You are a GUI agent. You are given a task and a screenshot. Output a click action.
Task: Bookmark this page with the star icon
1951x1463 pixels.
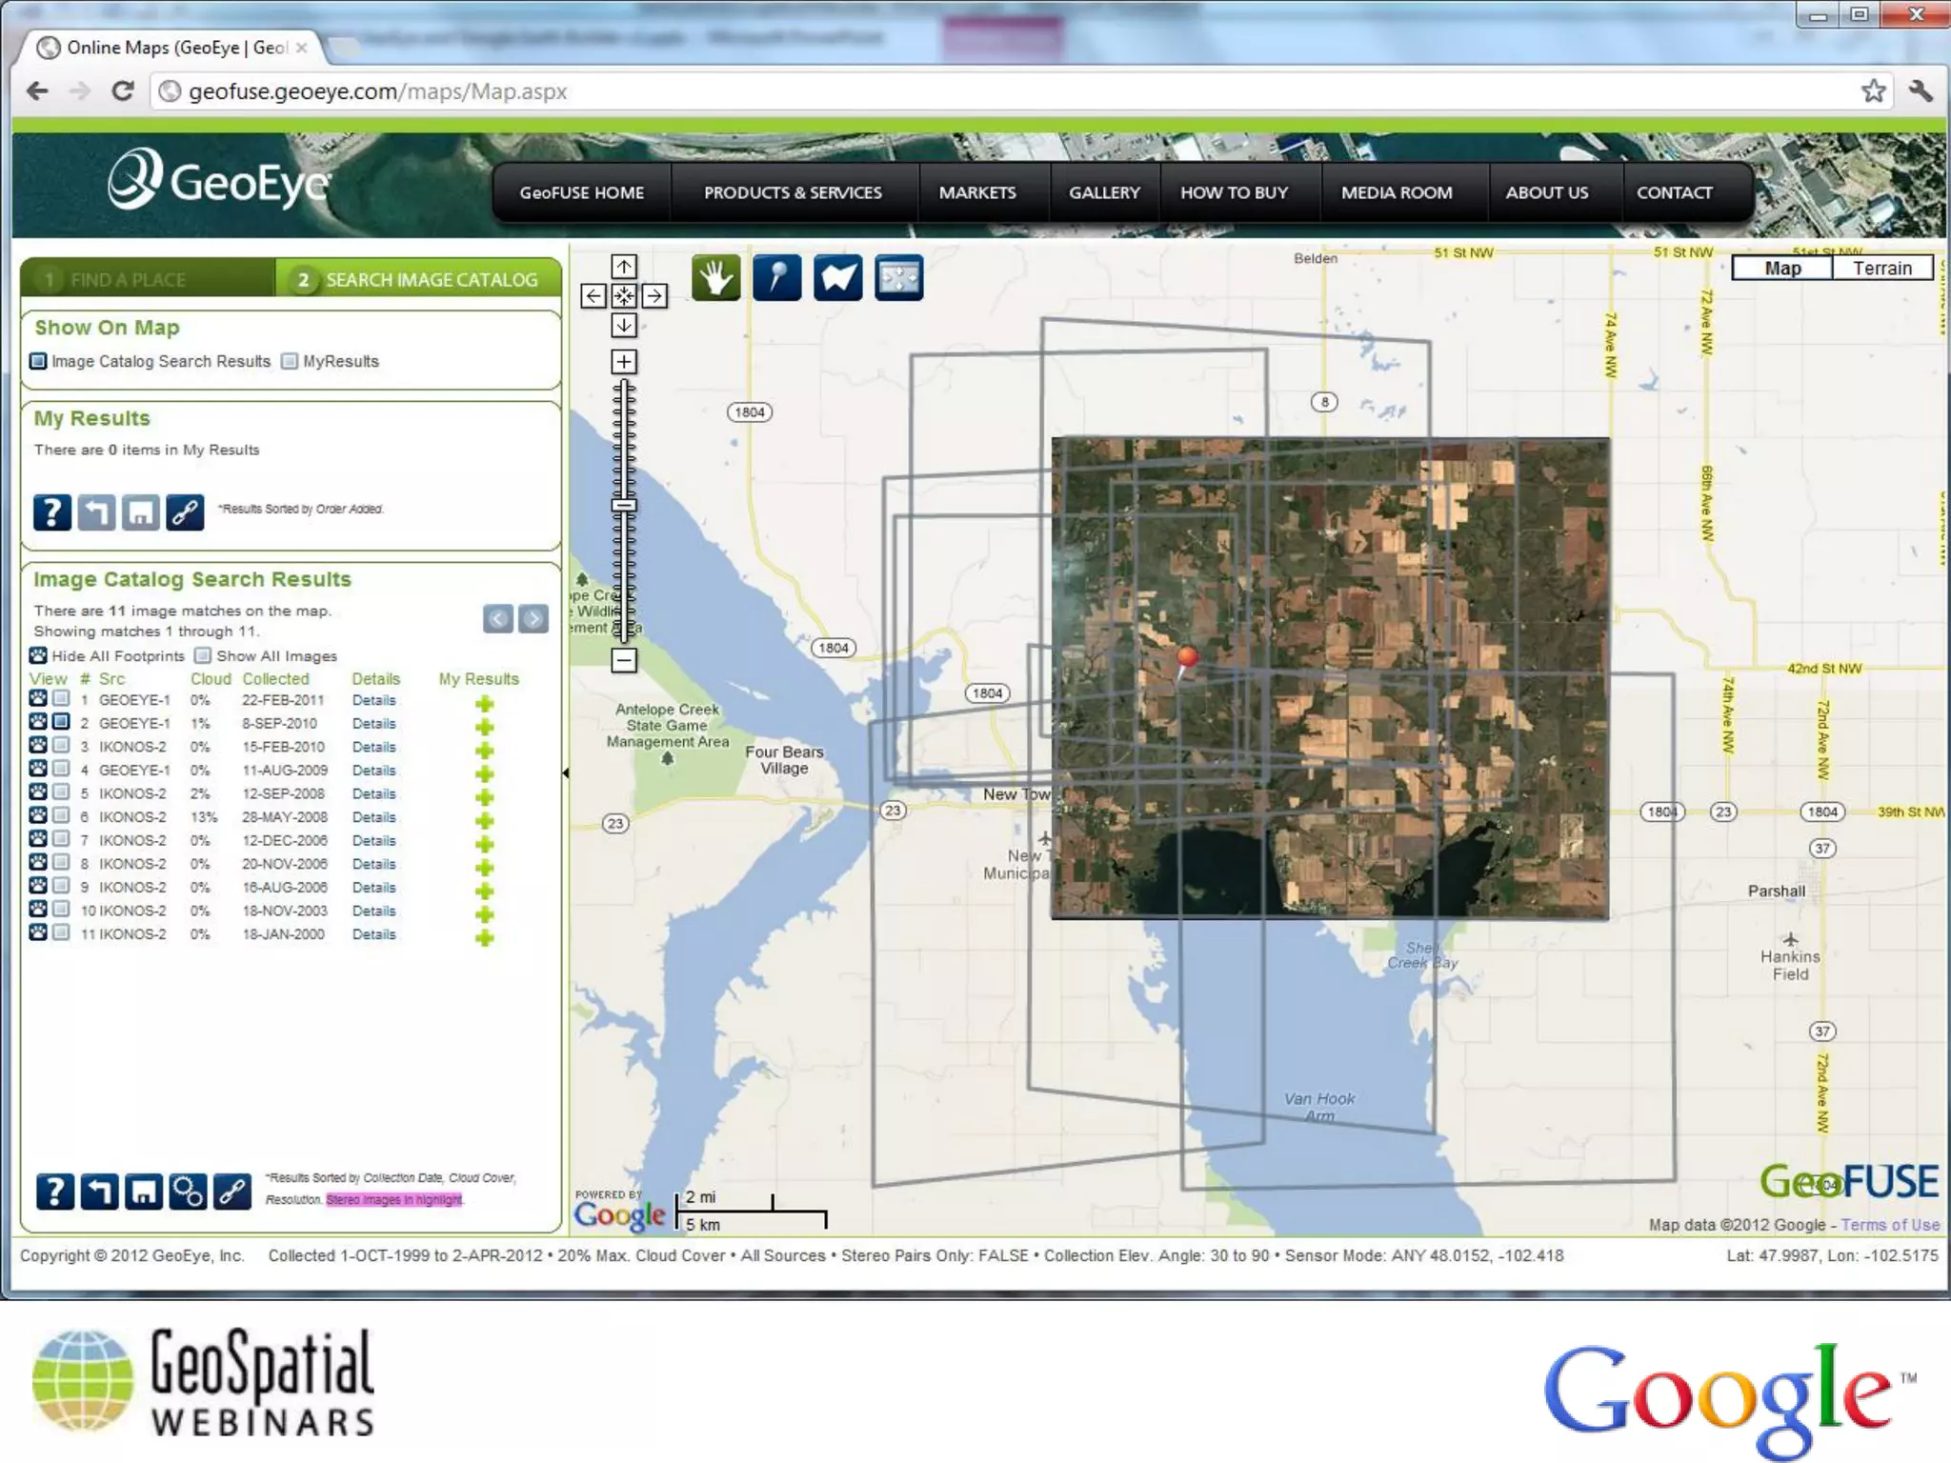click(x=1873, y=91)
